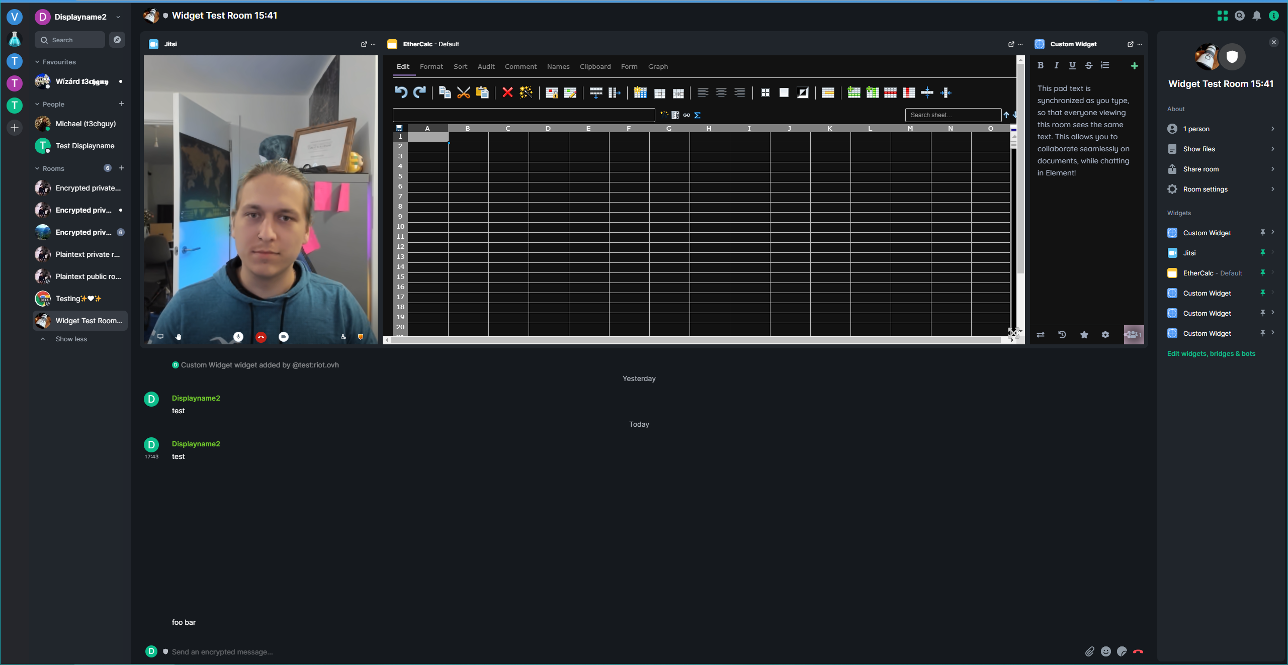
Task: Click the raise hand icon in Jitsi
Action: click(178, 337)
